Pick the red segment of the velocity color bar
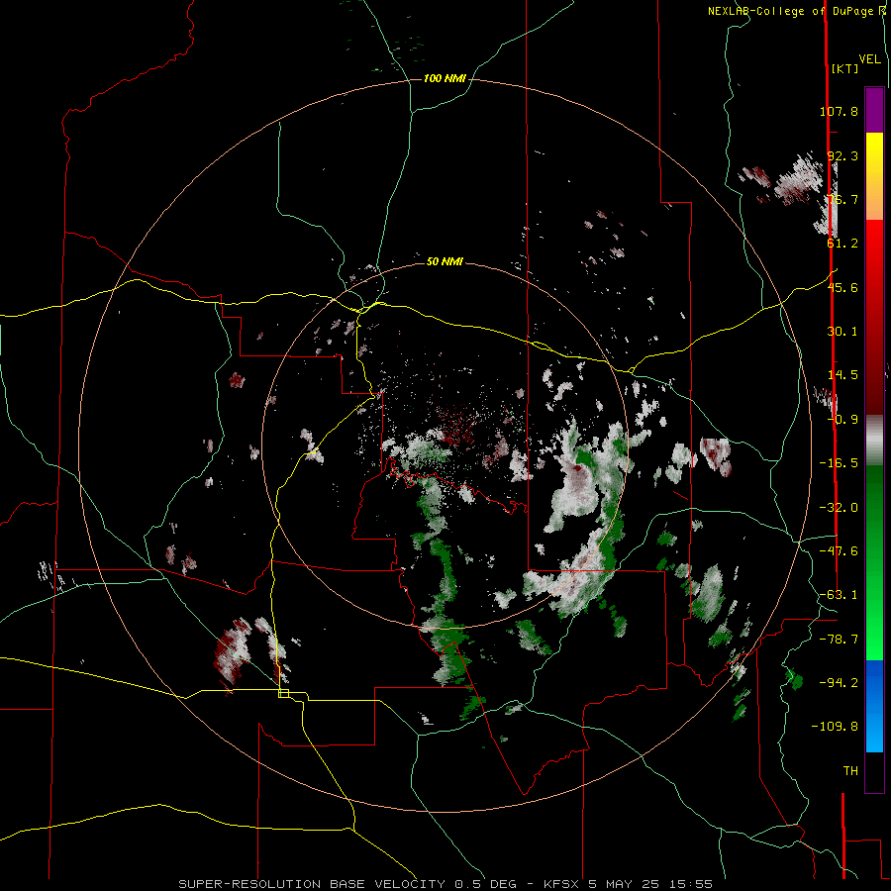Screen dimensions: 891x891 tap(874, 317)
